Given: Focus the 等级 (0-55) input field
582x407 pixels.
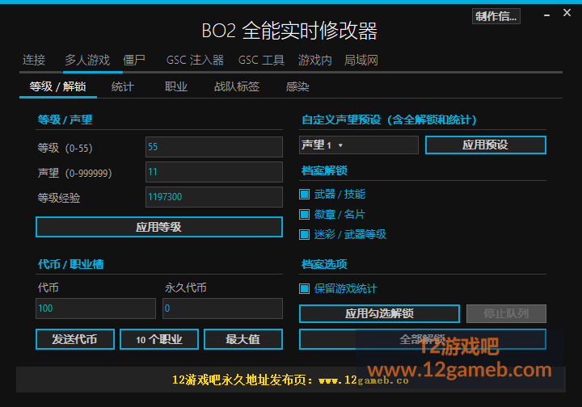Looking at the screenshot, I should tap(213, 147).
